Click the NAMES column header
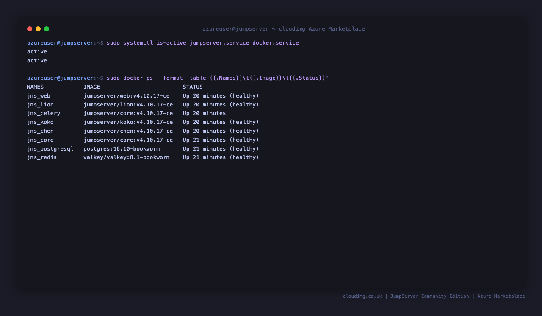This screenshot has height=316, width=542. point(35,87)
